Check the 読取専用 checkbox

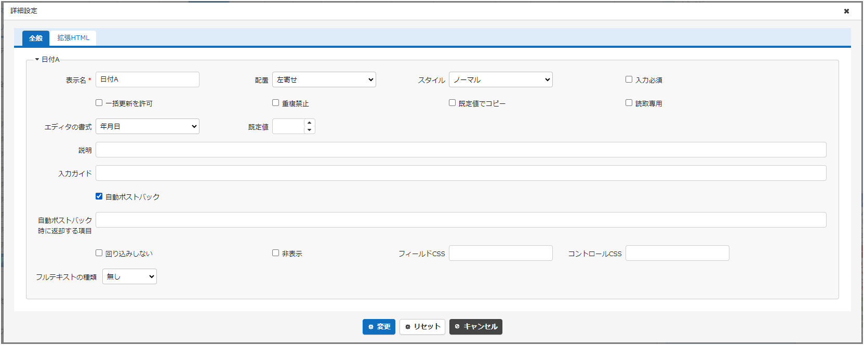(629, 103)
